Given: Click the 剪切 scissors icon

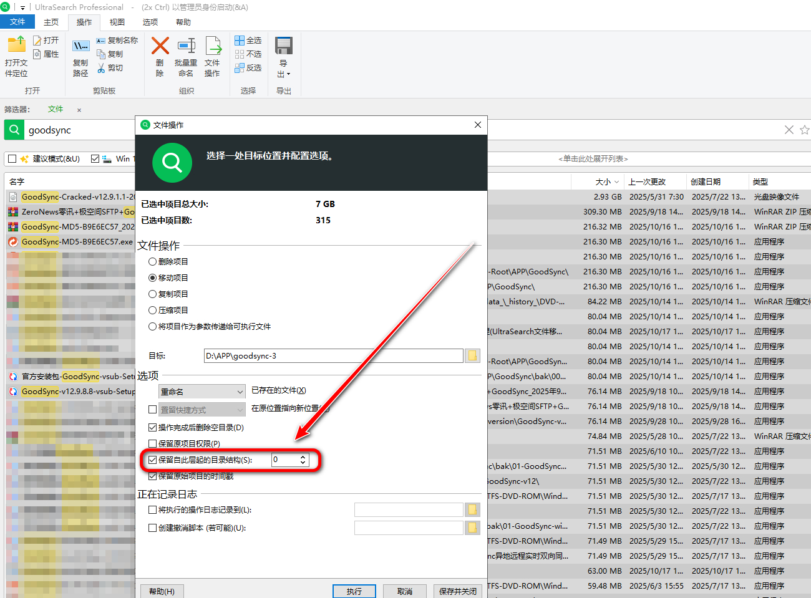Looking at the screenshot, I should (101, 68).
